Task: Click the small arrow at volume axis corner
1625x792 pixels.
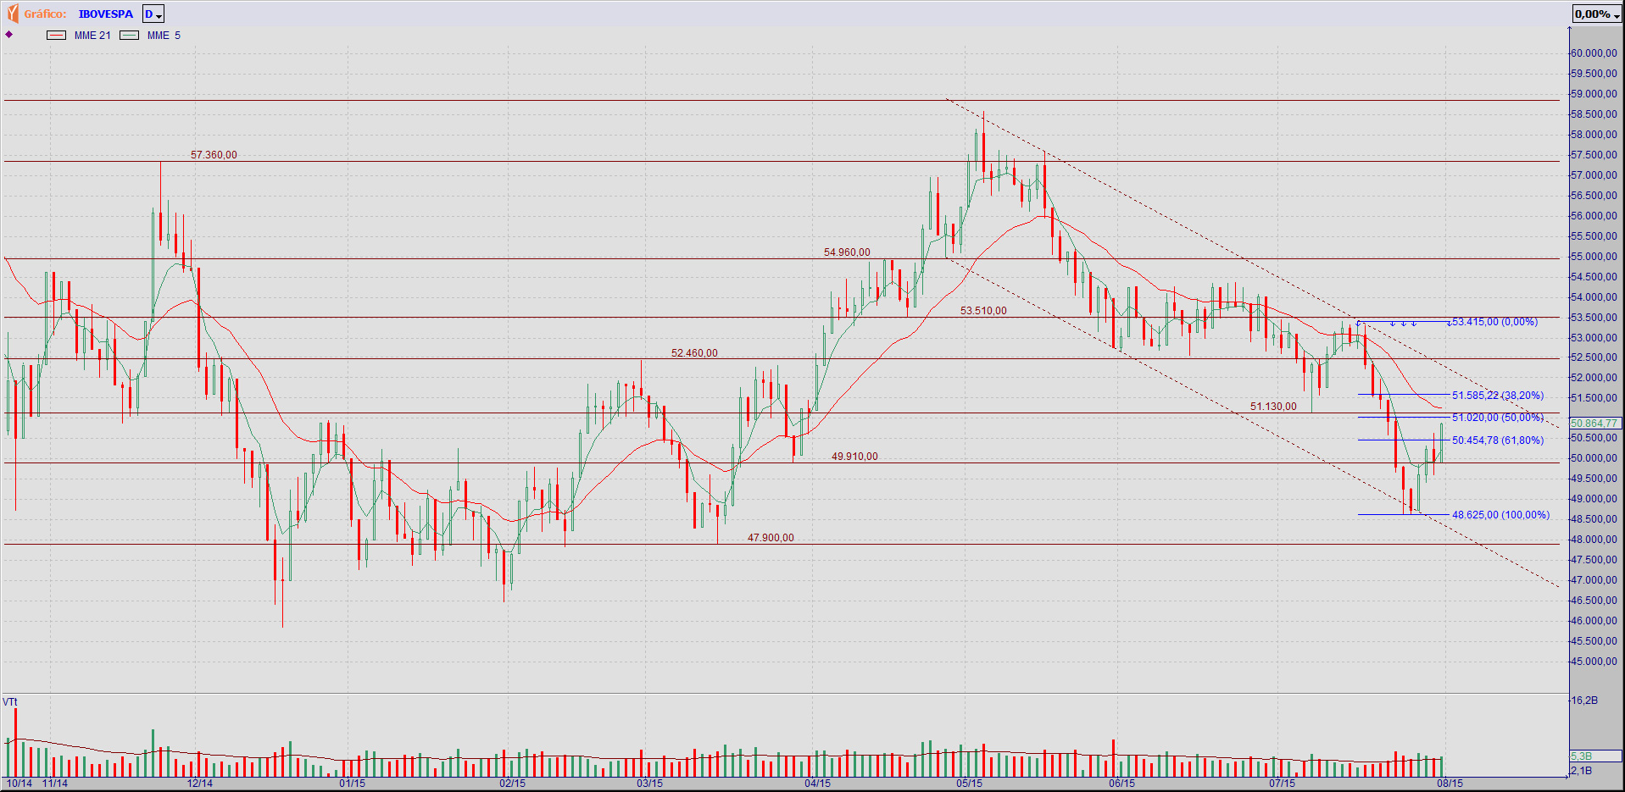Action: coord(1567,775)
